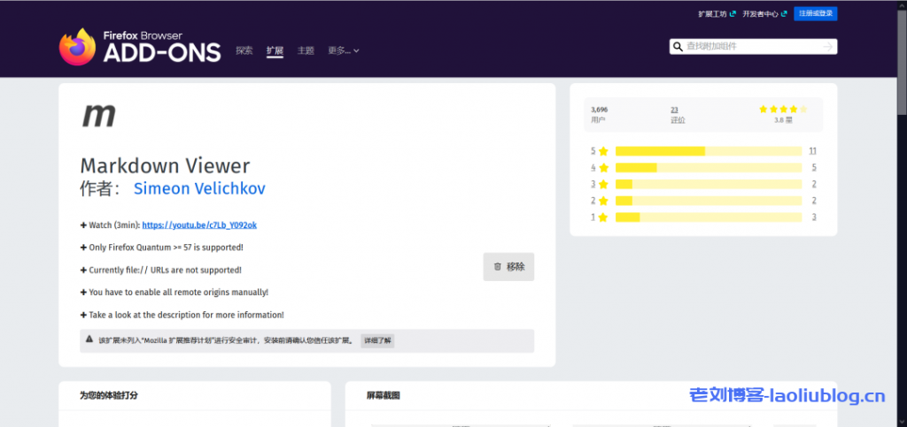Click the Markdown Viewer 'm' extension icon
The image size is (907, 427).
point(98,115)
